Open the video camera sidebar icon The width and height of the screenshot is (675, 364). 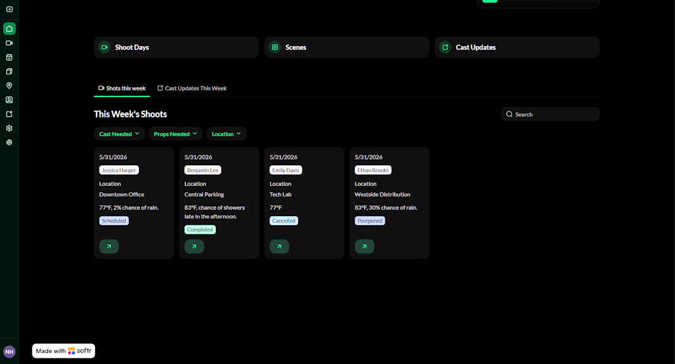[9, 43]
